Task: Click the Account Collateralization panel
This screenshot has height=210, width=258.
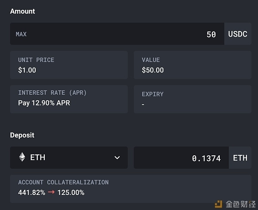Action: (x=131, y=189)
